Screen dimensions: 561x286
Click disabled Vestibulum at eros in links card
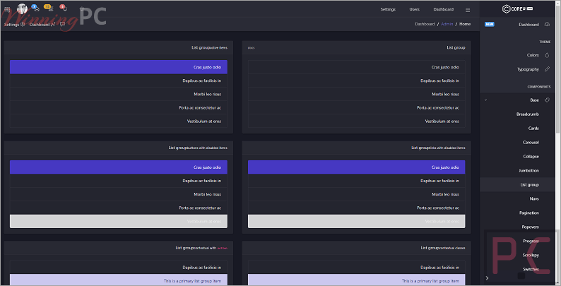tap(356, 221)
